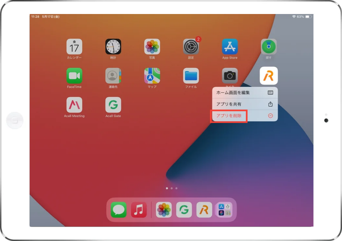Tap the FaceTime label text
342x241 pixels.
pyautogui.click(x=74, y=87)
